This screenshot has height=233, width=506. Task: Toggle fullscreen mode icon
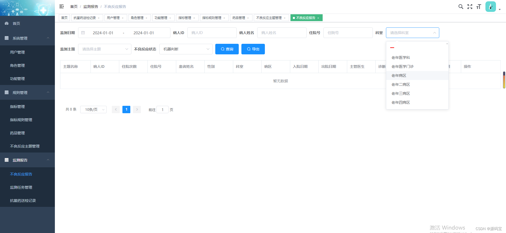(x=470, y=7)
